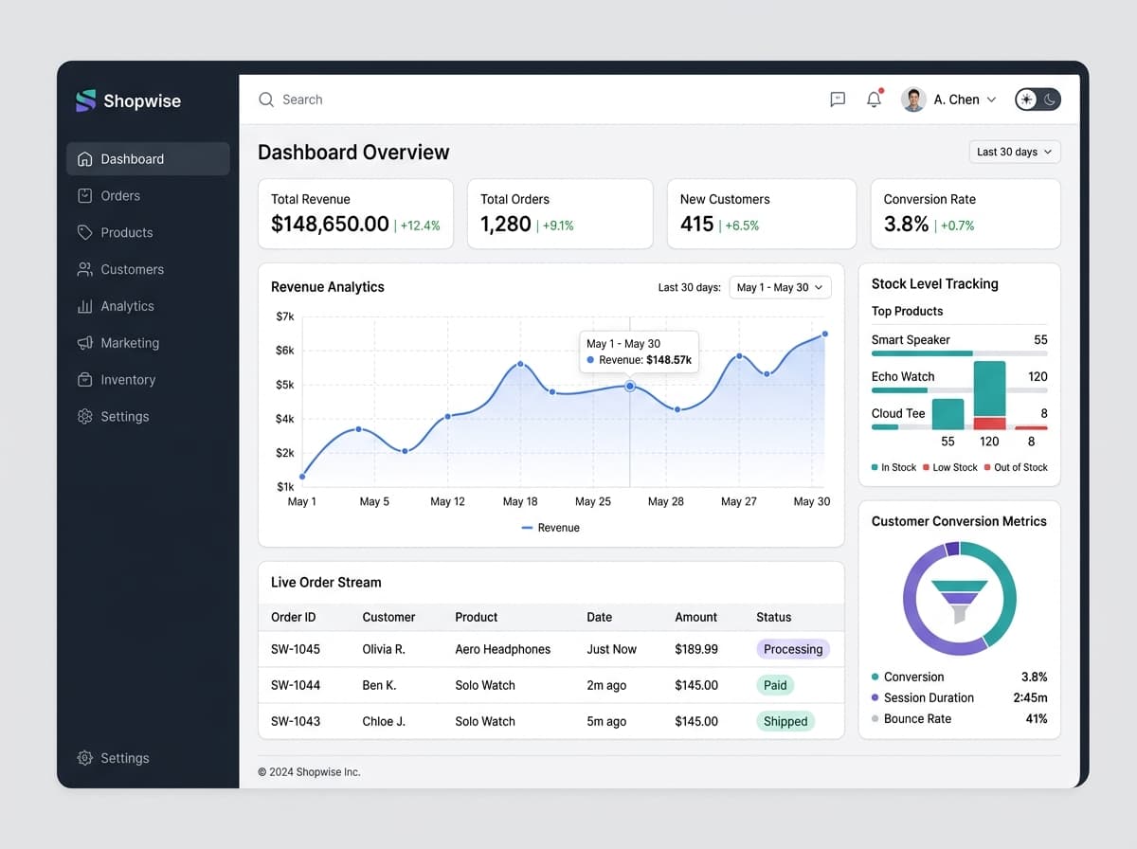Click order ID SW-1044
Screen dimensions: 1137x849
click(296, 685)
